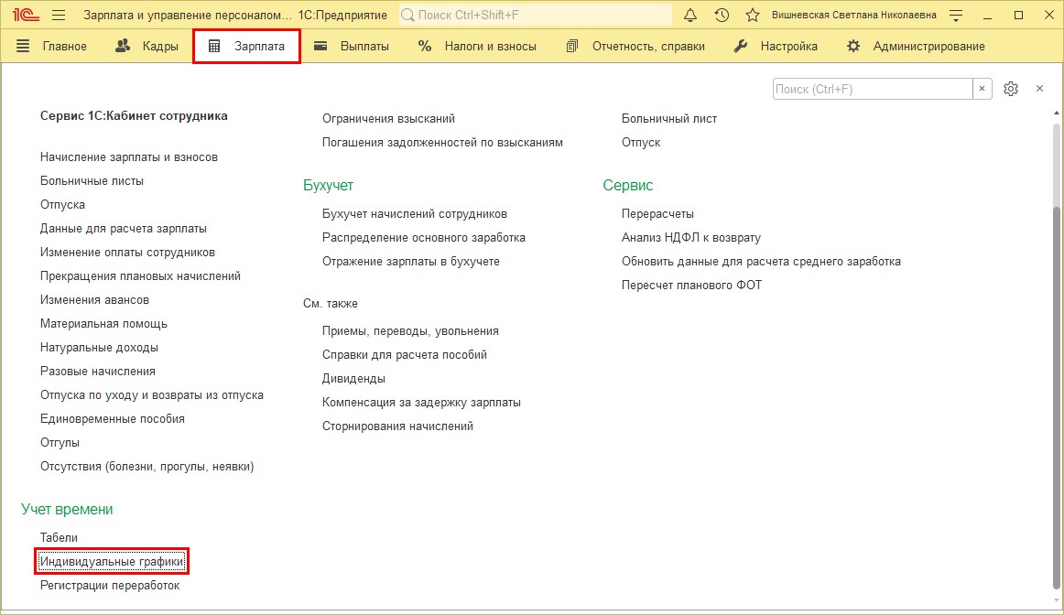The height and width of the screenshot is (615, 1064).
Task: Open Компенсация за задержку зарплаты
Action: coord(421,402)
